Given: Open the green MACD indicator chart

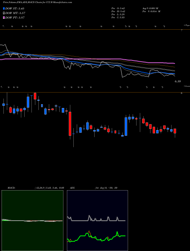Looking at the screenshot, I should [x=32, y=221].
